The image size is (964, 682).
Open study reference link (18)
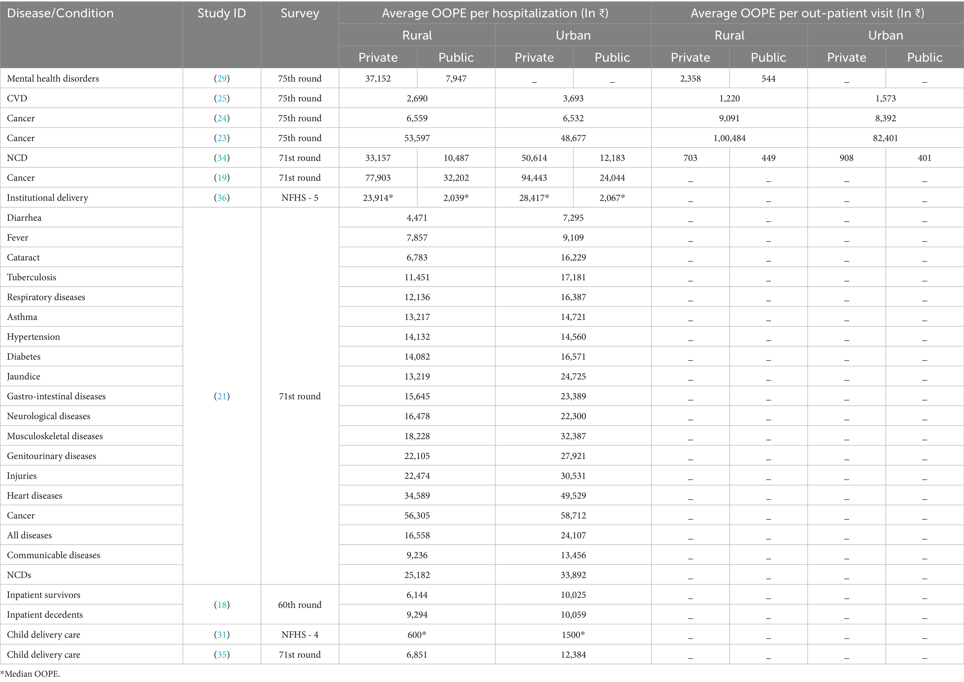(222, 605)
